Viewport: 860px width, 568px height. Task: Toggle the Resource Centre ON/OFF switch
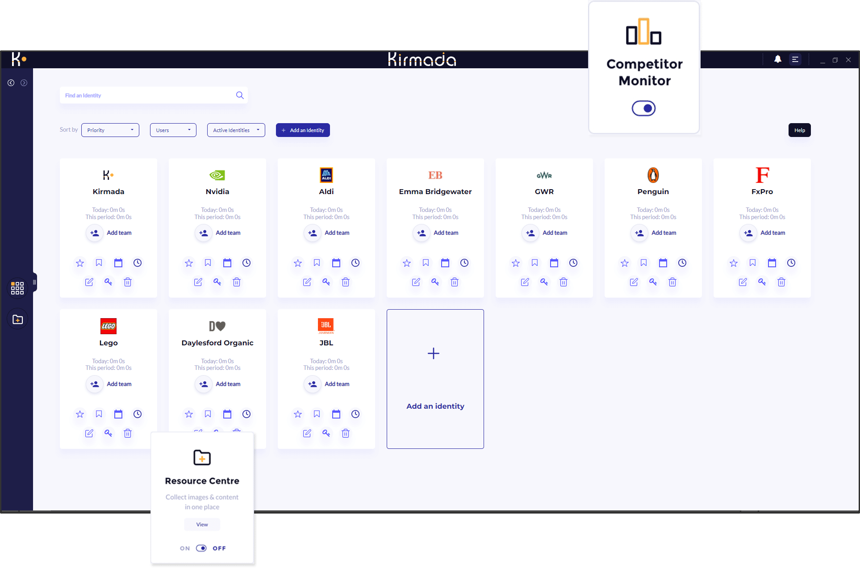click(201, 548)
